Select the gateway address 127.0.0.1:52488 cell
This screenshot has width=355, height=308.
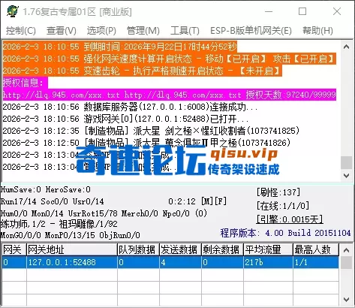tap(72, 262)
